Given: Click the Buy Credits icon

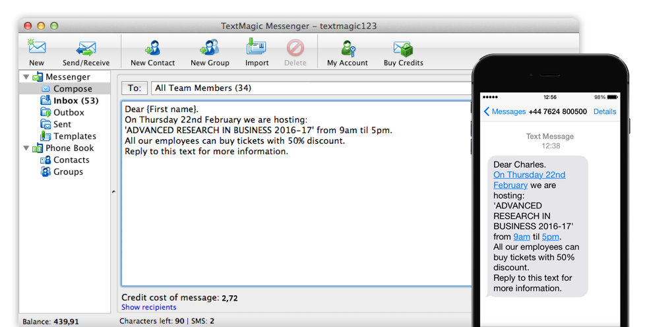Looking at the screenshot, I should pyautogui.click(x=403, y=49).
